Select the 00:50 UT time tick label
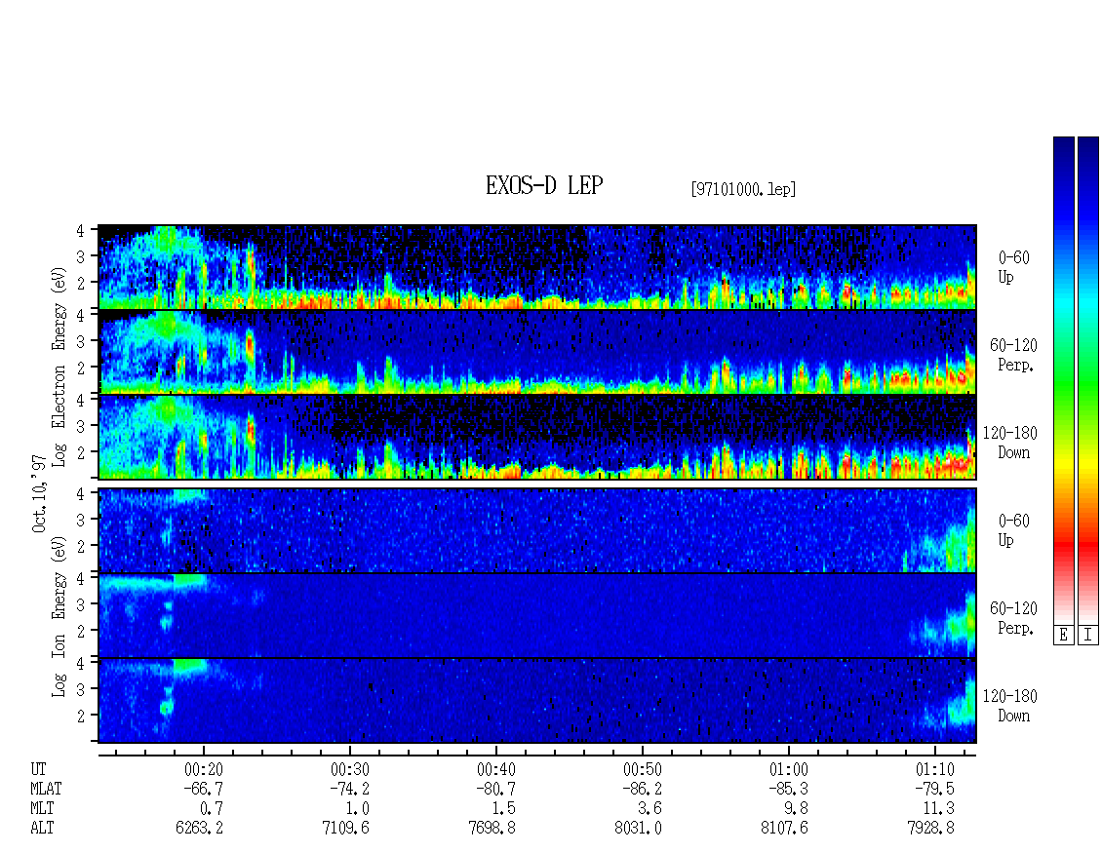Screen dimensions: 1102x853 [x=643, y=769]
